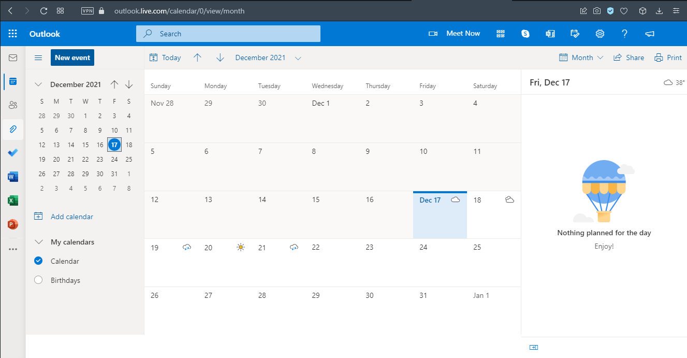
Task: Click the New event button
Action: 72,58
